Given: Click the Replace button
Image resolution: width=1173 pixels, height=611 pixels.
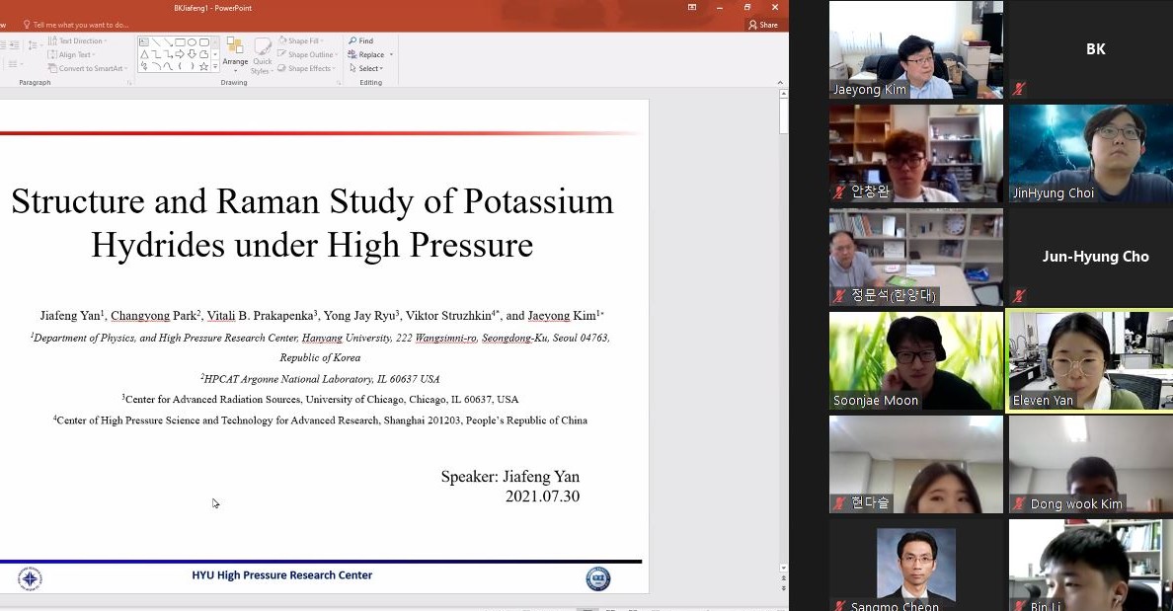Looking at the screenshot, I should (x=367, y=55).
